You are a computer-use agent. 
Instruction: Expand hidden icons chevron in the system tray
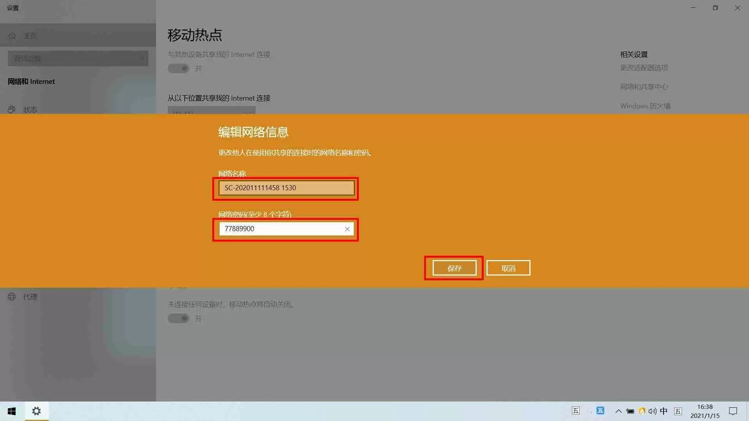618,411
